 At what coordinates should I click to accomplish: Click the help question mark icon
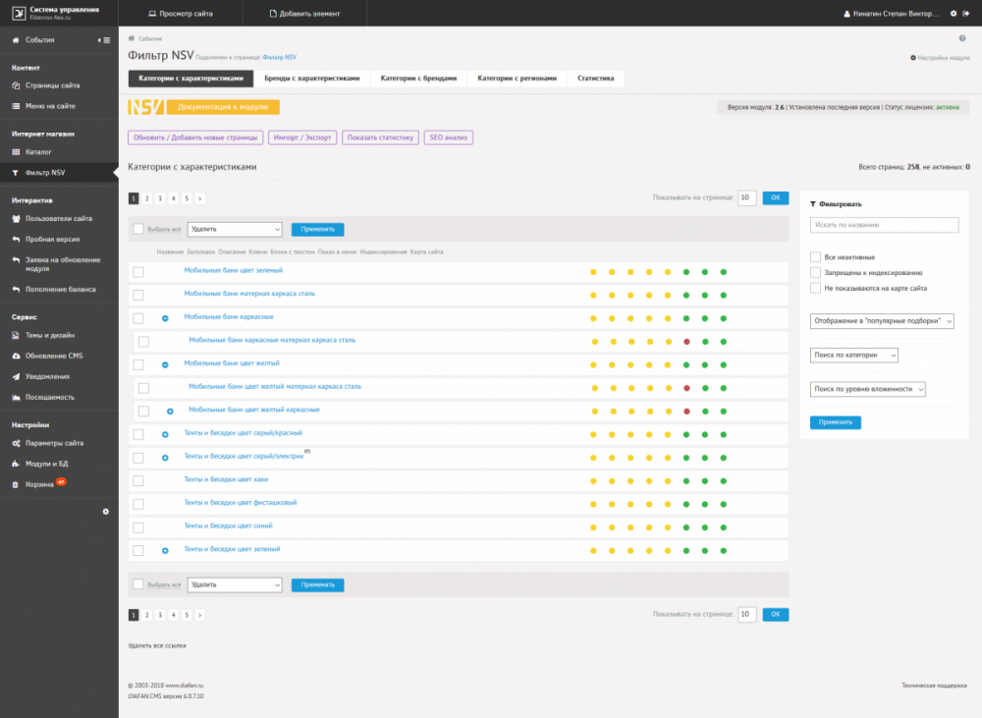coord(962,38)
